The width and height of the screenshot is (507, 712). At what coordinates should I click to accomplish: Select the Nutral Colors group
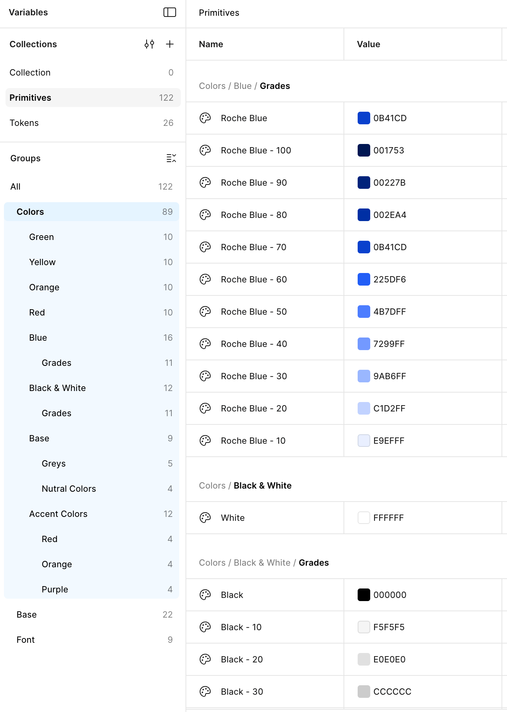[x=69, y=489]
